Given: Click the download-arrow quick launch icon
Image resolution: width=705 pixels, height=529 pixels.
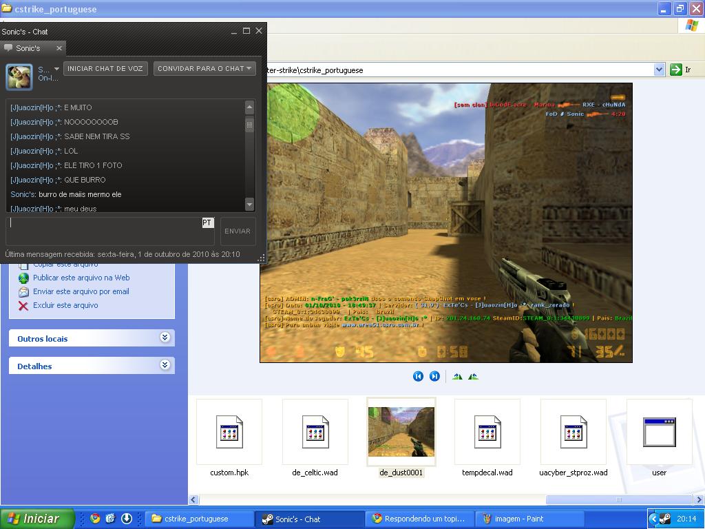Looking at the screenshot, I should 127,518.
